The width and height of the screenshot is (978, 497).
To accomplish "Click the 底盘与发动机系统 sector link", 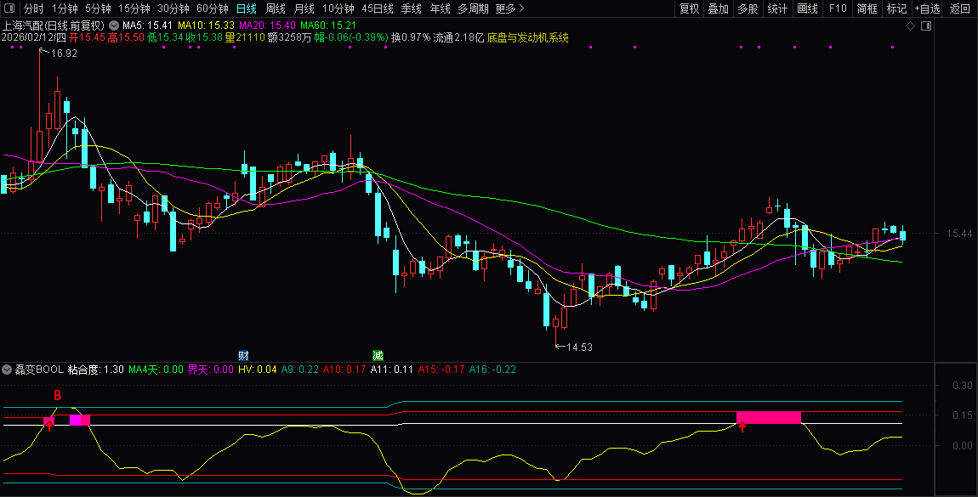I will pos(527,38).
